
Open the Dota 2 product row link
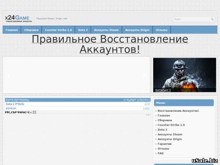pyautogui.click(x=15, y=104)
